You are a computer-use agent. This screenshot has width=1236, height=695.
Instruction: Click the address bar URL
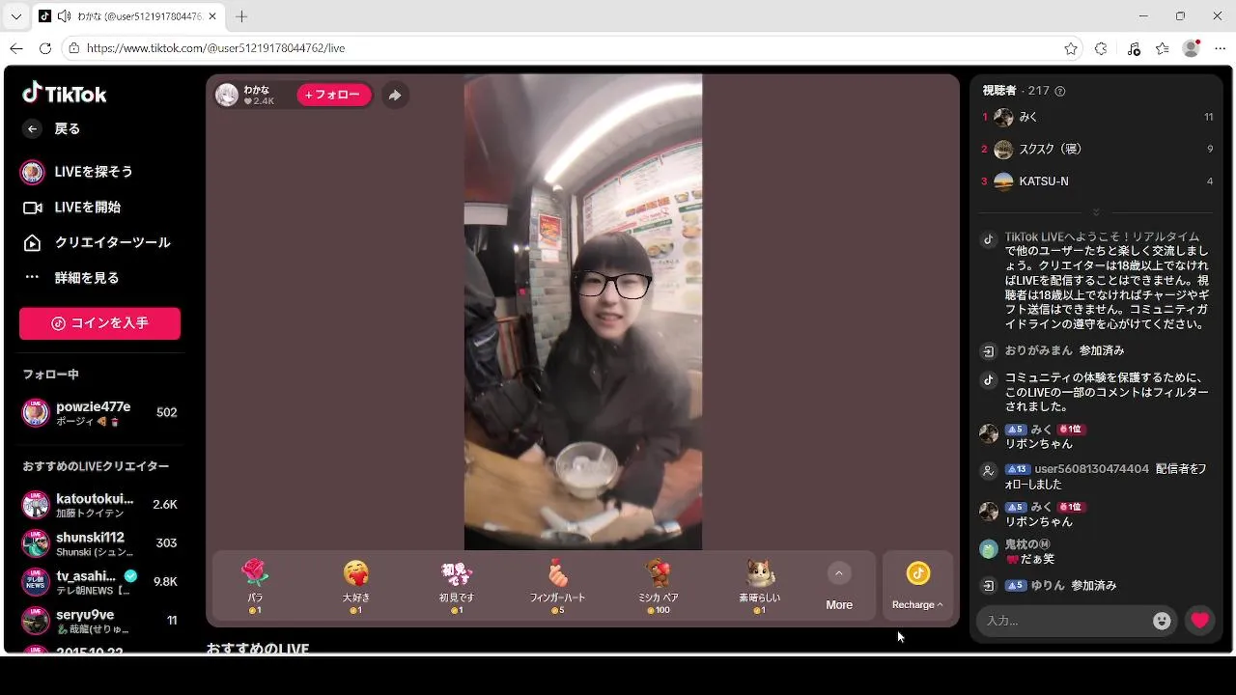[x=215, y=48]
